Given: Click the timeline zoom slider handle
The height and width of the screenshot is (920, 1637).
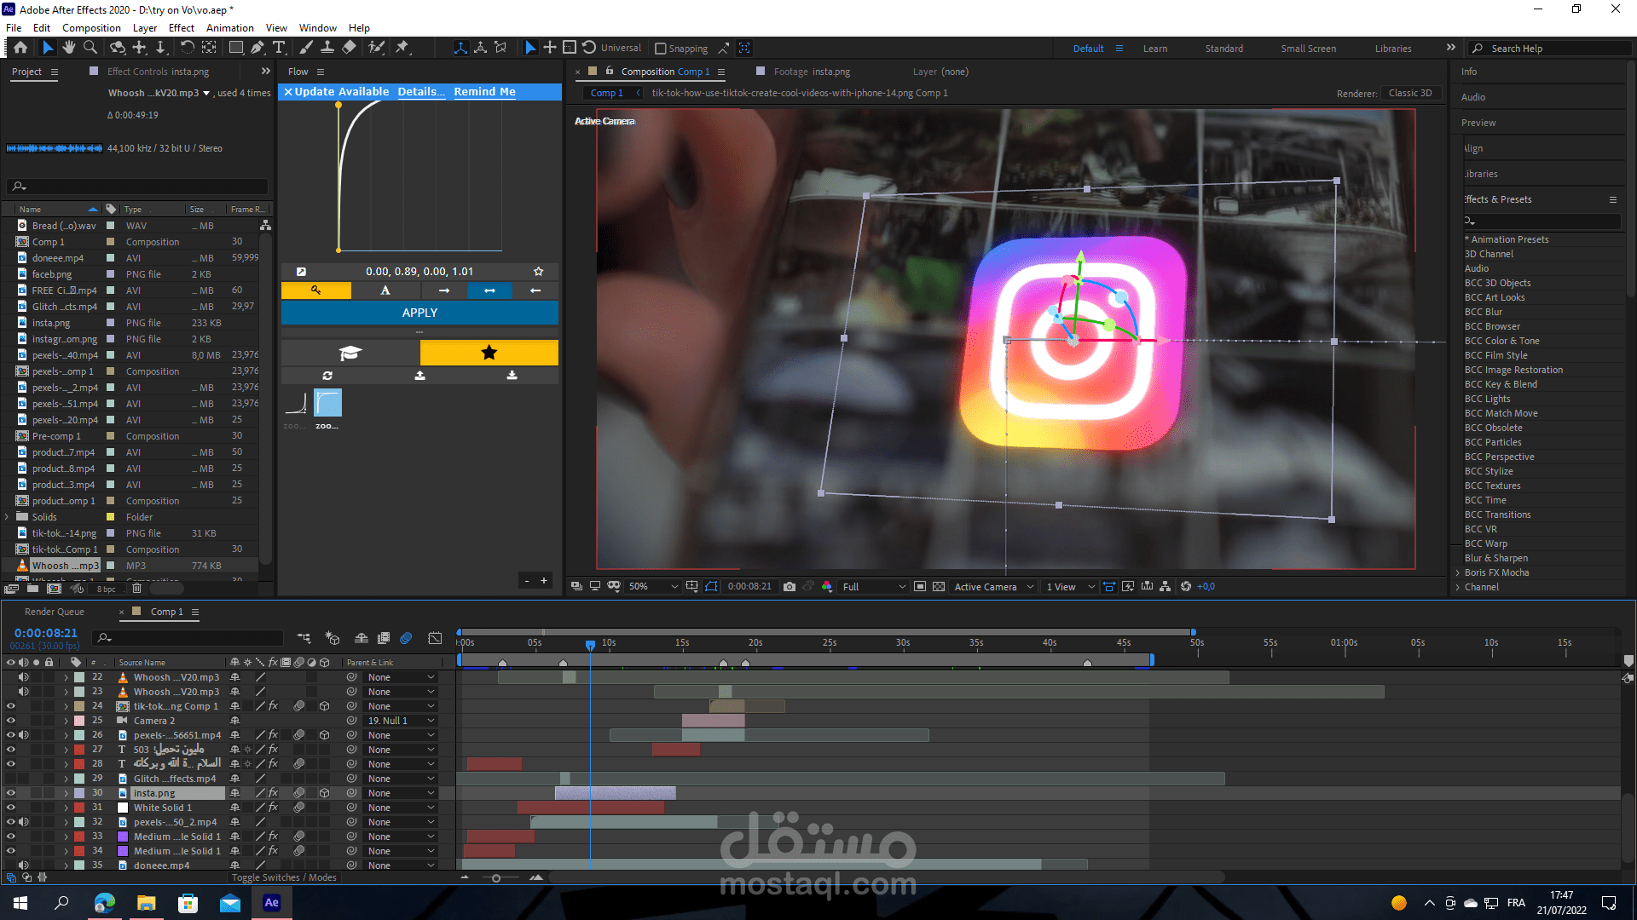Looking at the screenshot, I should coord(496,877).
